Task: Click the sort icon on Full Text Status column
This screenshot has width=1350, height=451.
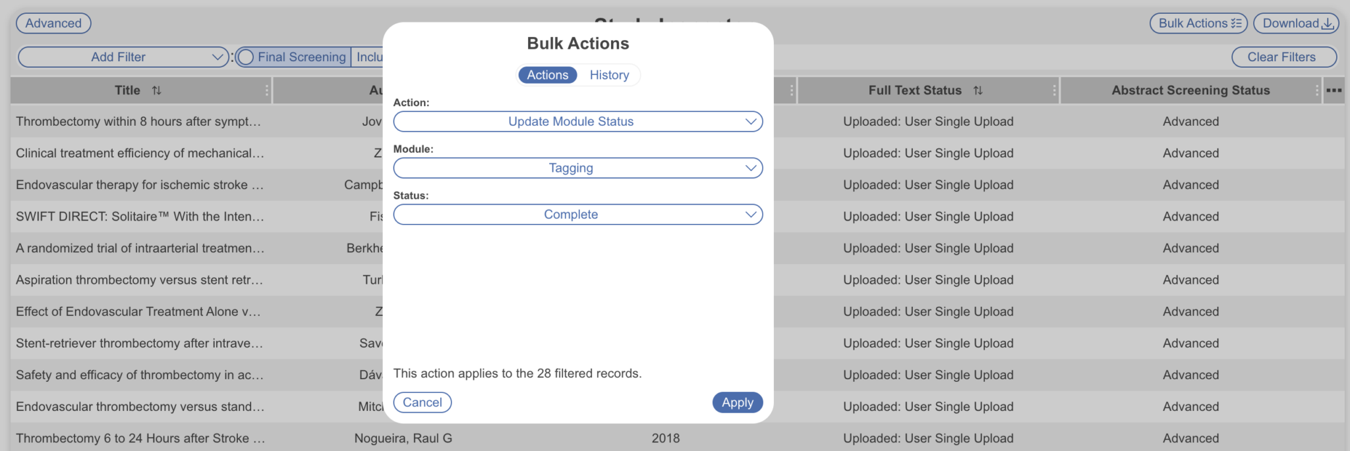Action: coord(978,90)
